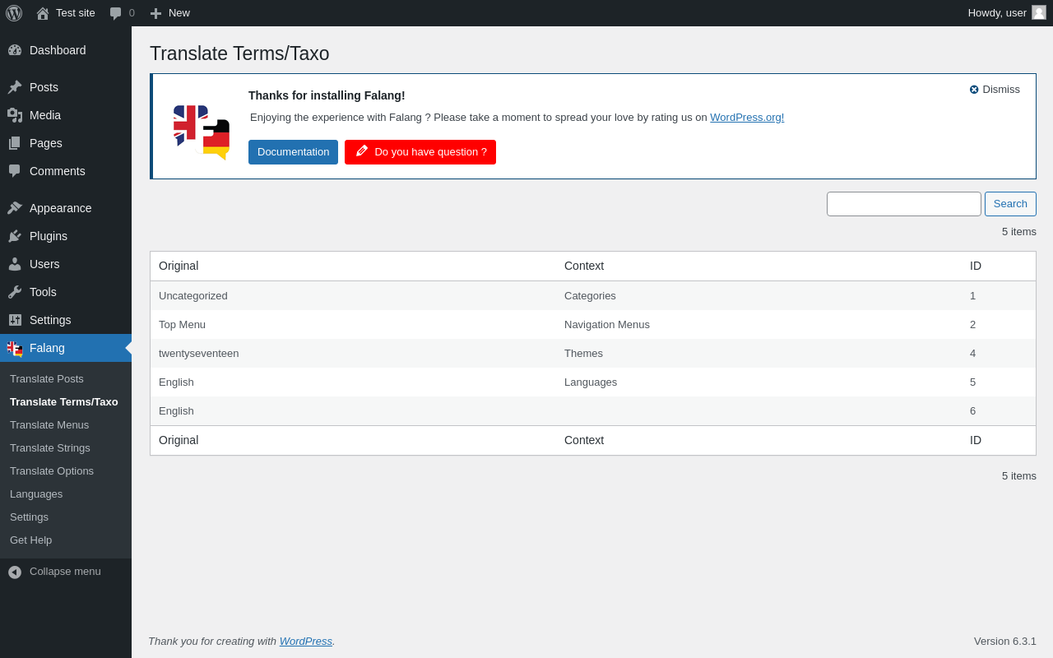Focus the terms search input field
This screenshot has height=658, width=1053.
[x=903, y=204]
